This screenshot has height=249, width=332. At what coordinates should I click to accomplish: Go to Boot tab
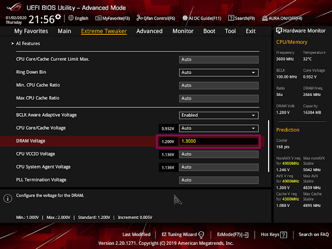click(209, 31)
